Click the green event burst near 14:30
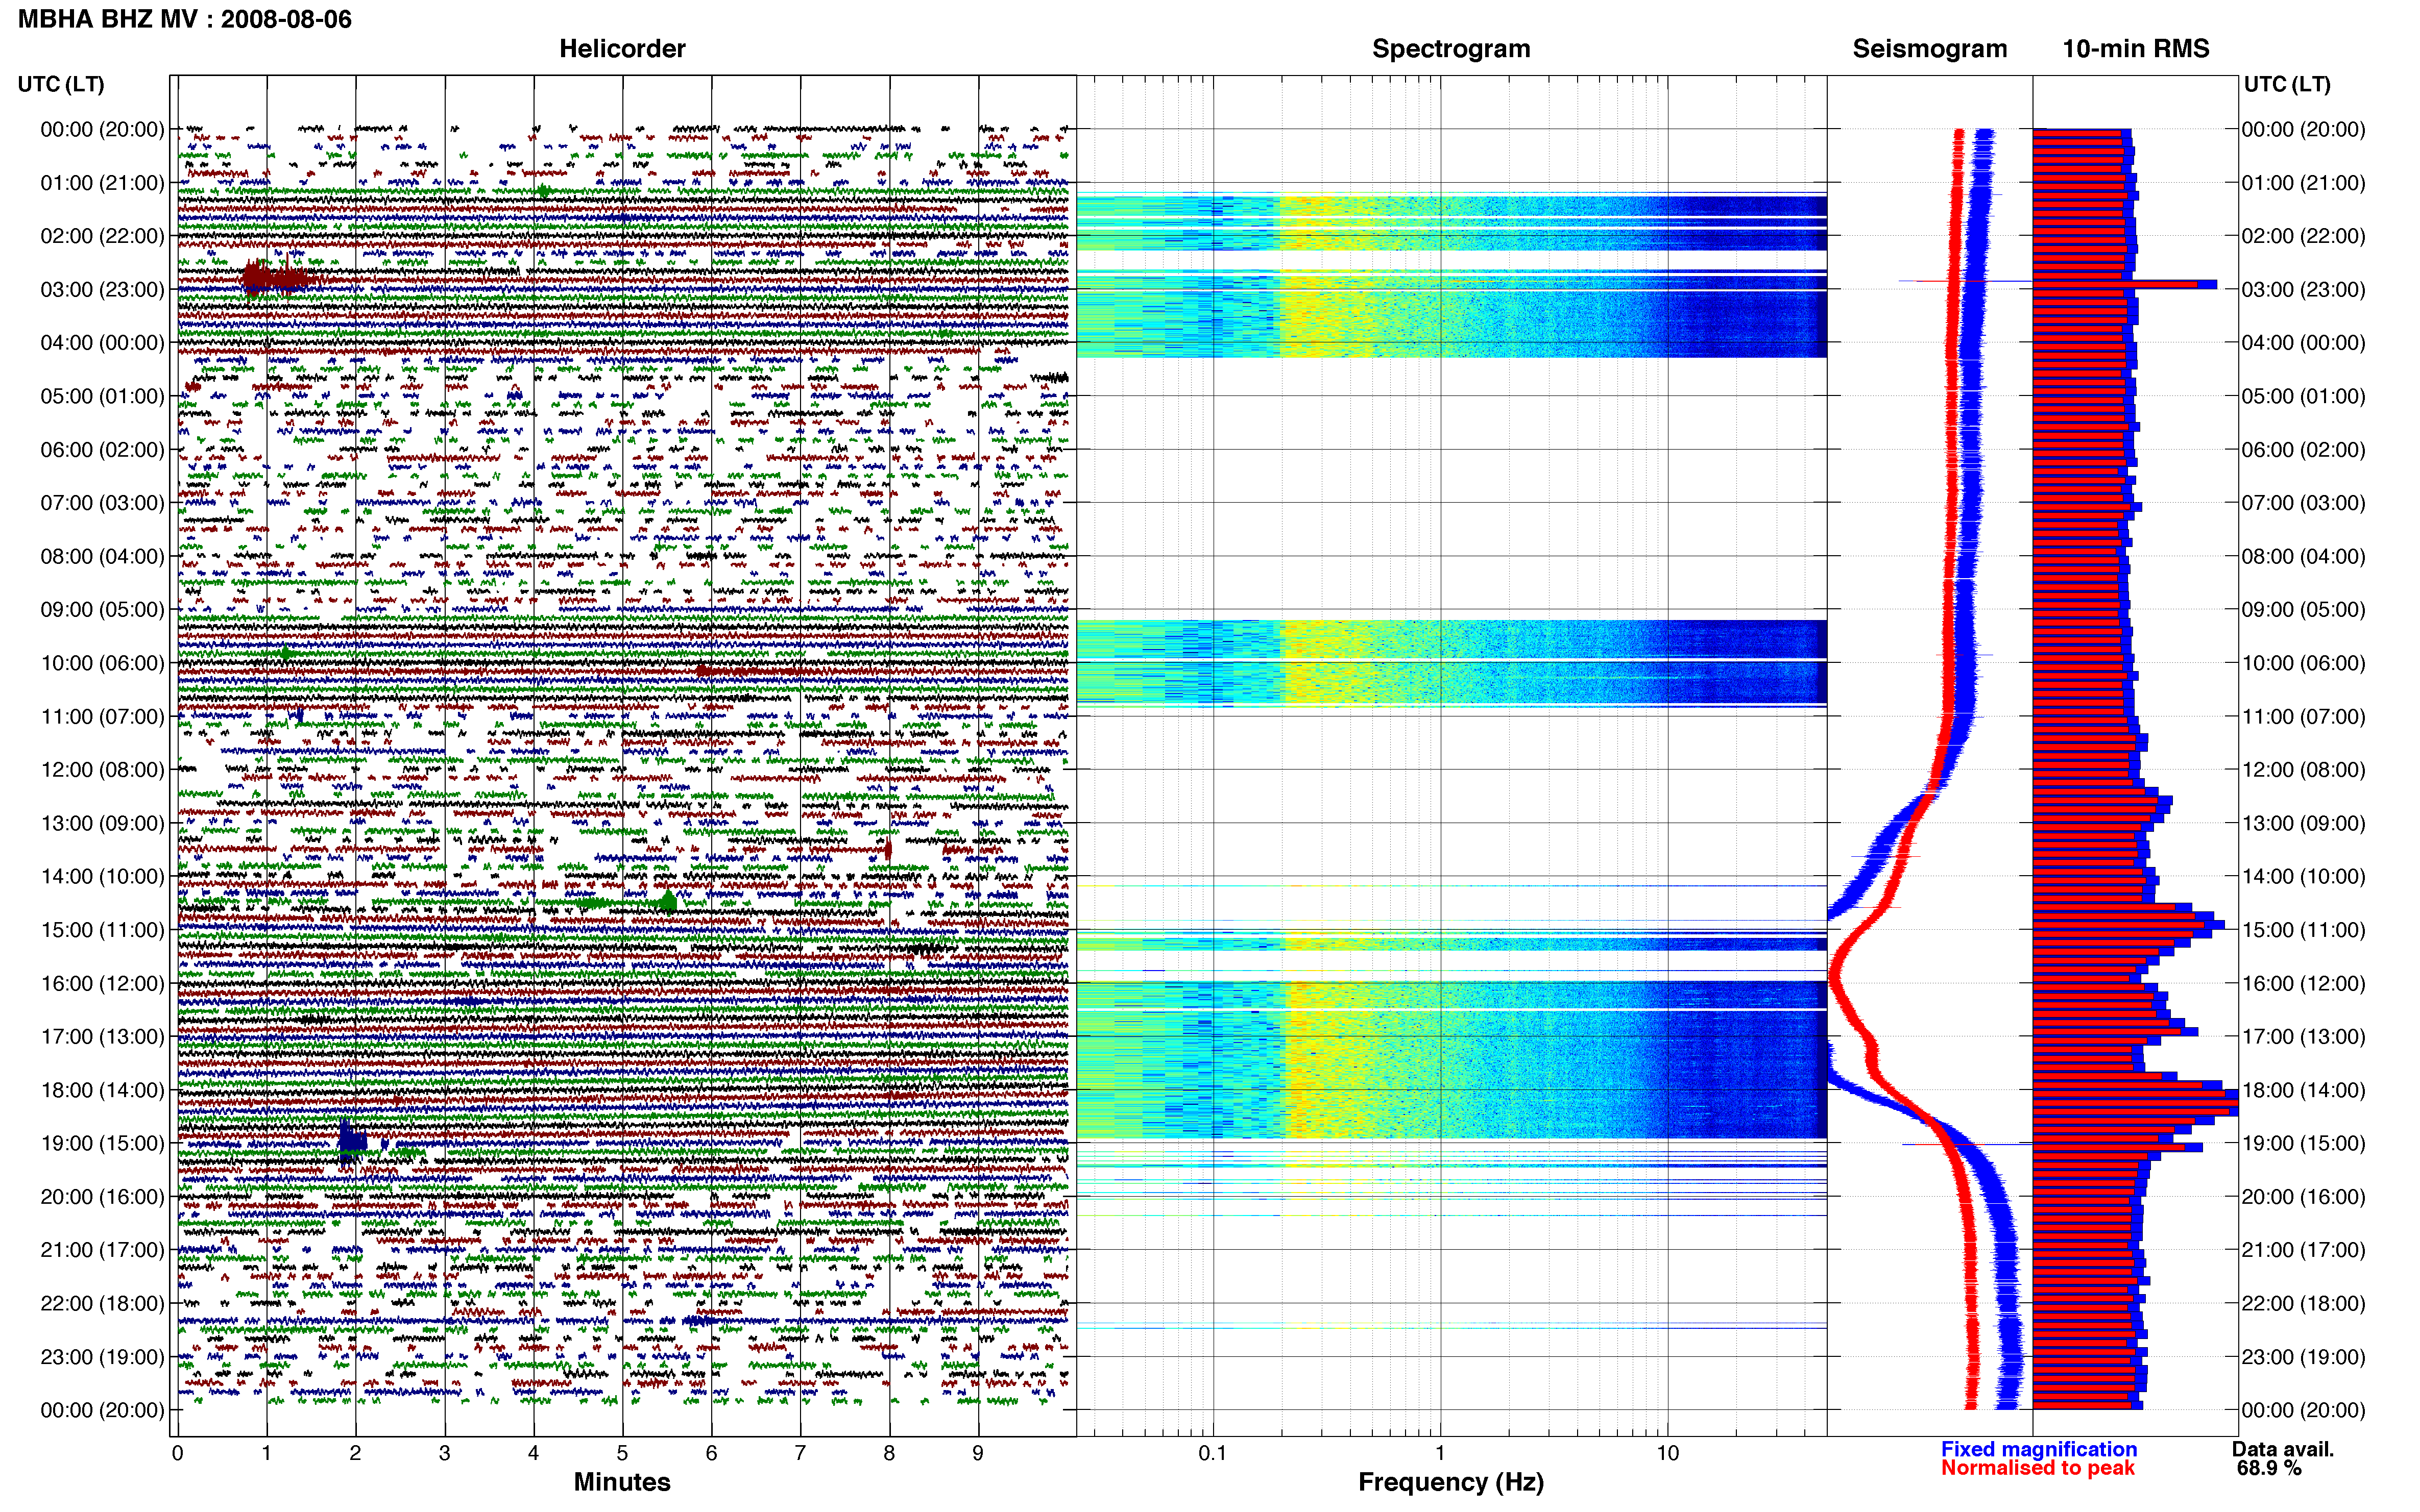Screen dimensions: 2420x1512 (x=667, y=903)
